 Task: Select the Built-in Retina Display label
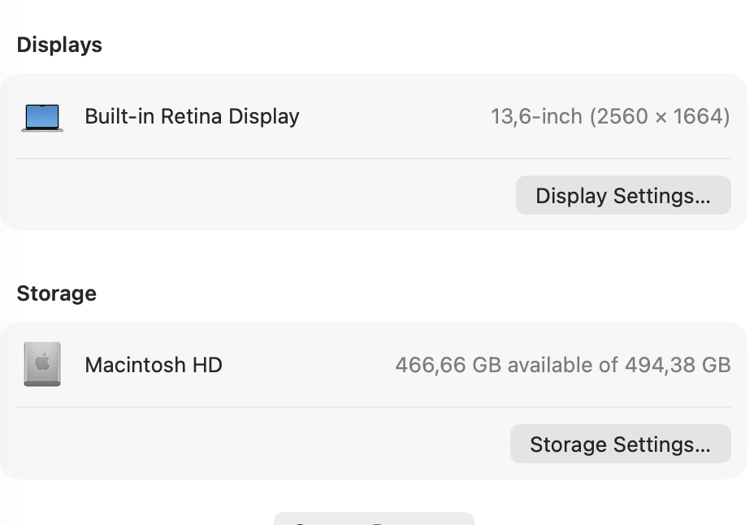(192, 116)
